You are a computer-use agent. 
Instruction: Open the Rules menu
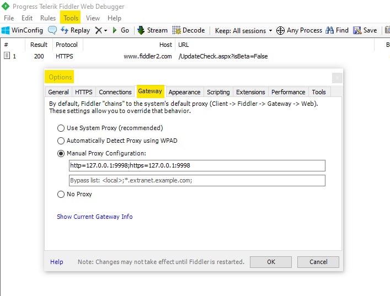(x=48, y=18)
